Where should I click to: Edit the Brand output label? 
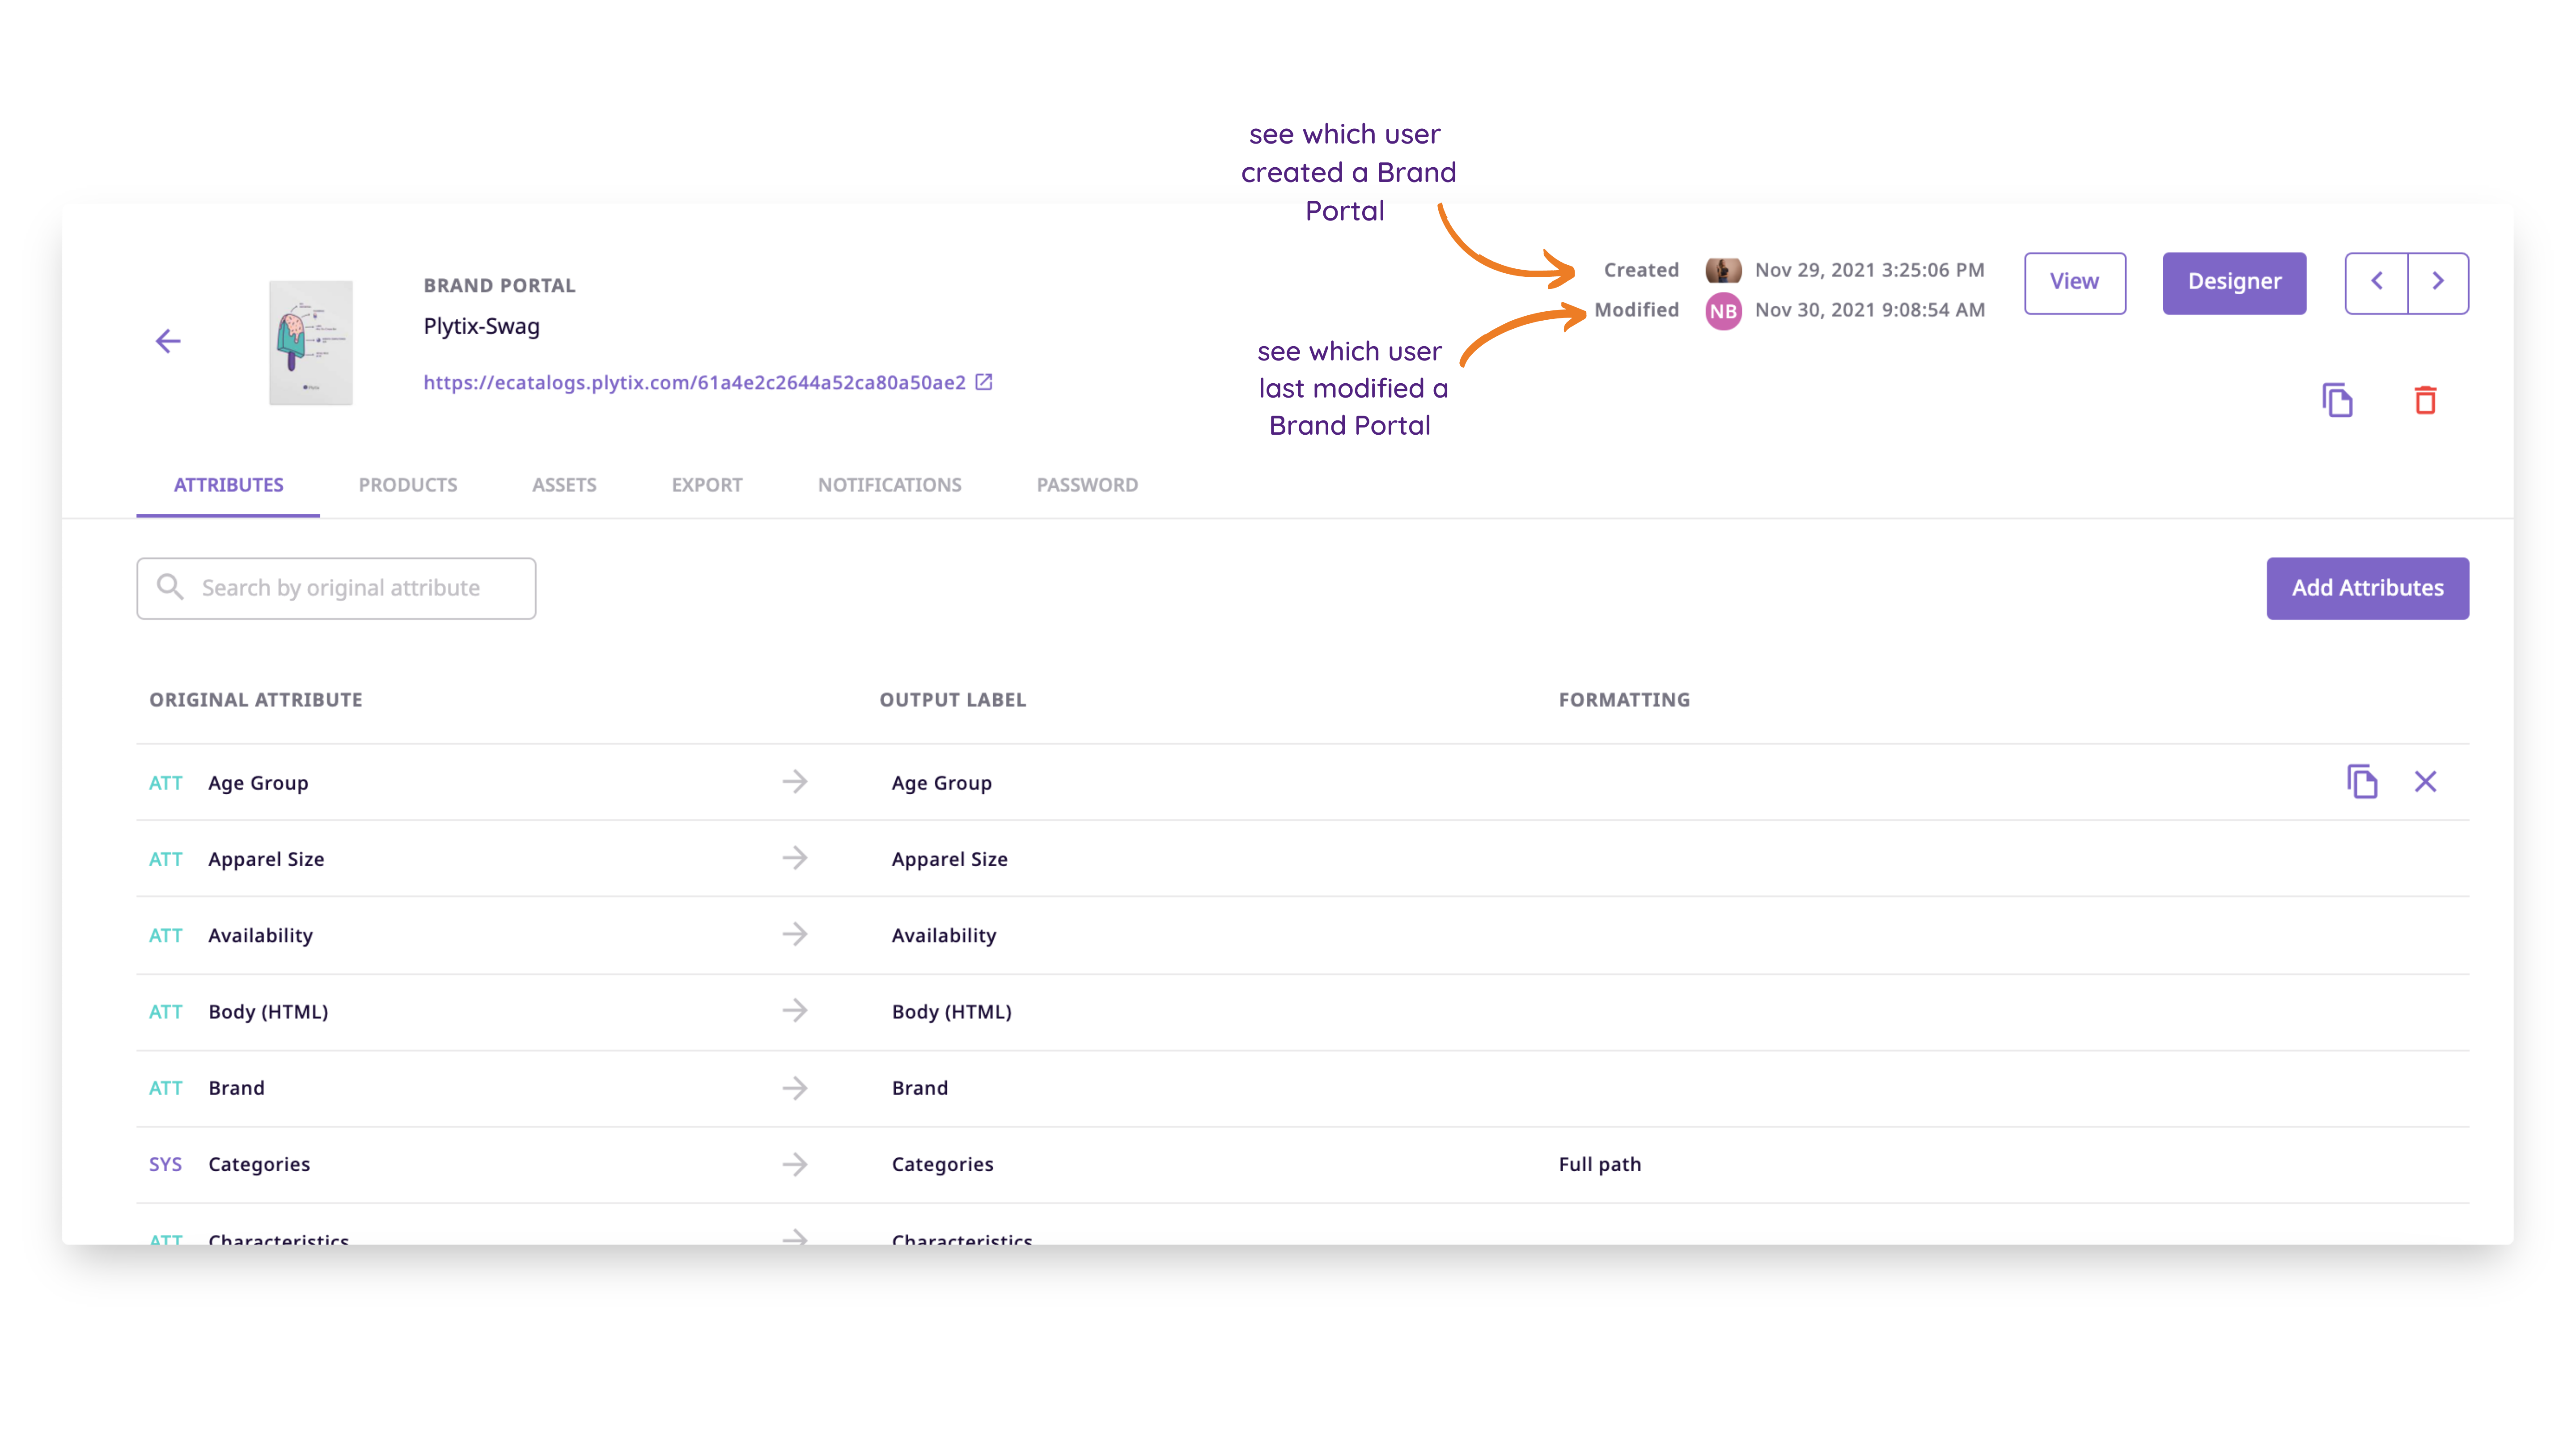920,1088
